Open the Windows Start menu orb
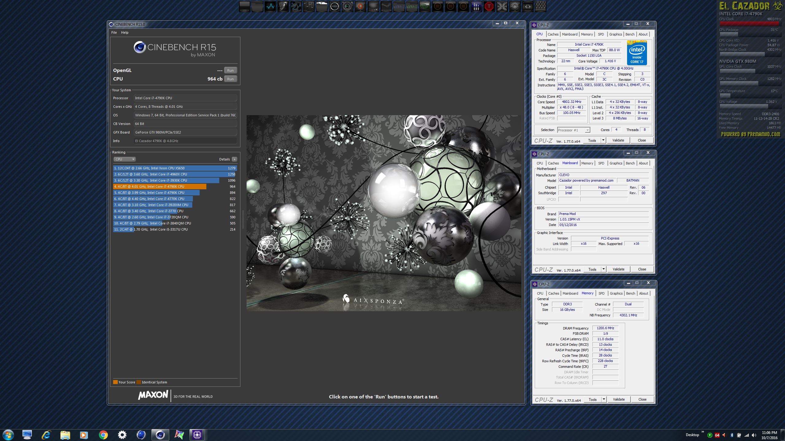Viewport: 785px width, 441px height. [8, 435]
